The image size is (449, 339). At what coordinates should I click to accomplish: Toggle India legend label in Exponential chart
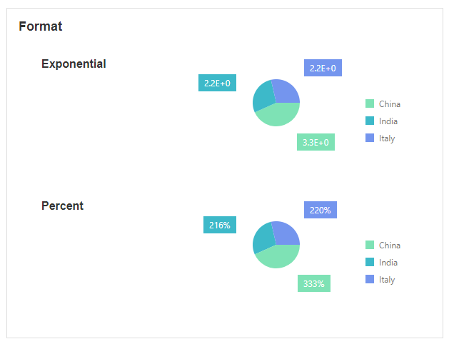pyautogui.click(x=388, y=121)
